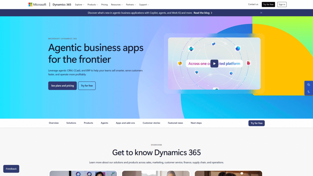Open the Read the blog link
This screenshot has width=313, height=176.
coord(203,13)
